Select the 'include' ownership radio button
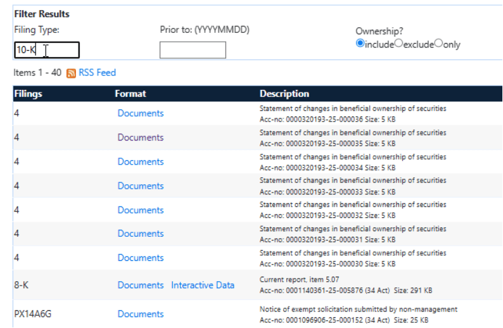The image size is (503, 328). click(x=360, y=44)
